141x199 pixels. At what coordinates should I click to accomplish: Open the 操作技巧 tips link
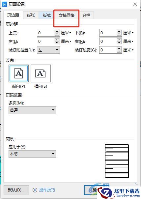pos(47,190)
